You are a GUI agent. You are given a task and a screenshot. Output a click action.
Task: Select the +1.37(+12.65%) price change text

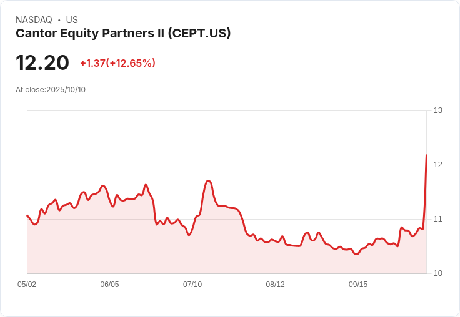coord(117,63)
